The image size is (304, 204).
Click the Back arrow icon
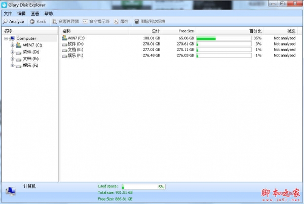point(32,22)
